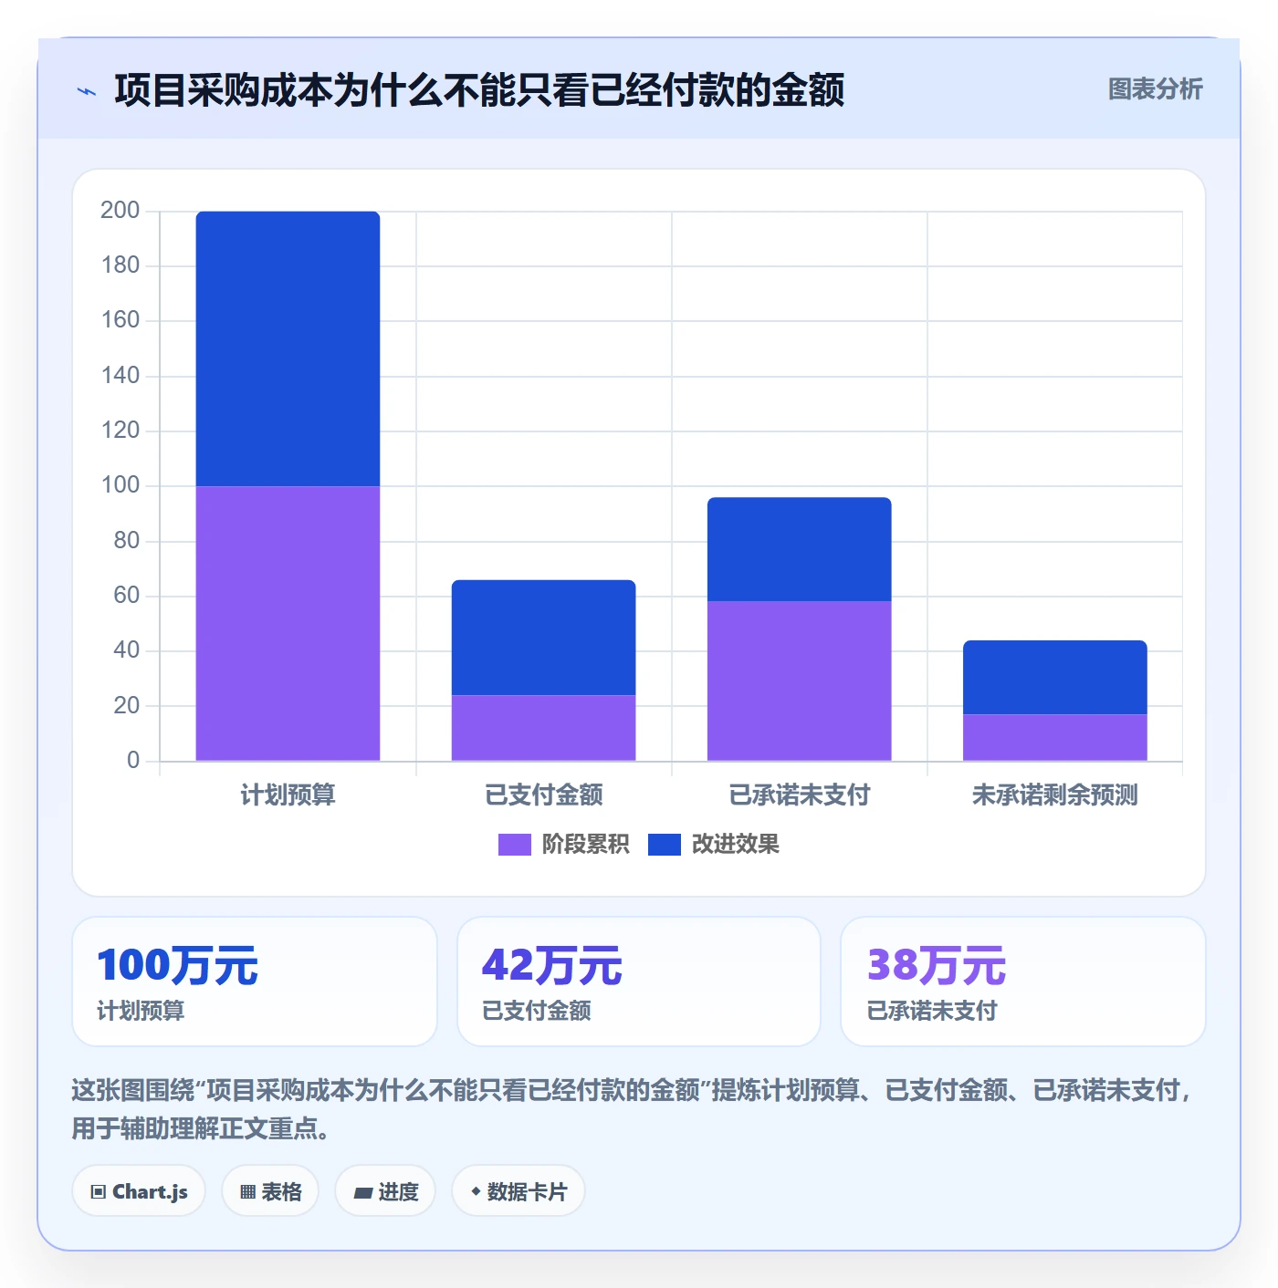Select the 数据卡片 tag
Viewport: 1278px width, 1288px height.
point(518,1191)
